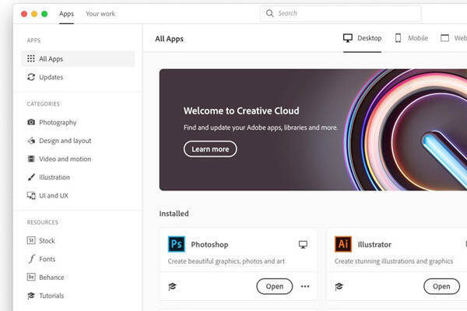
Task: Open the Video and motion category
Action: coord(65,159)
